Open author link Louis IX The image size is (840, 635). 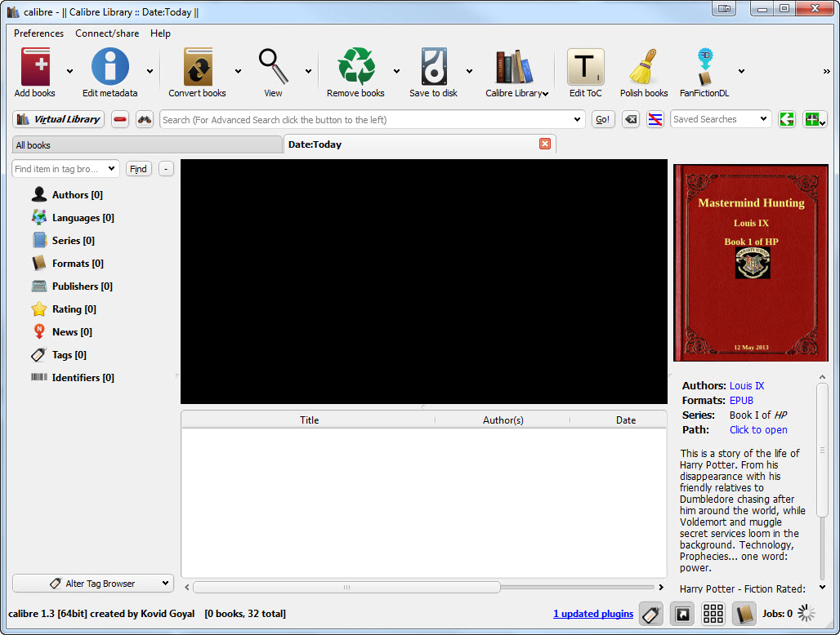(747, 386)
